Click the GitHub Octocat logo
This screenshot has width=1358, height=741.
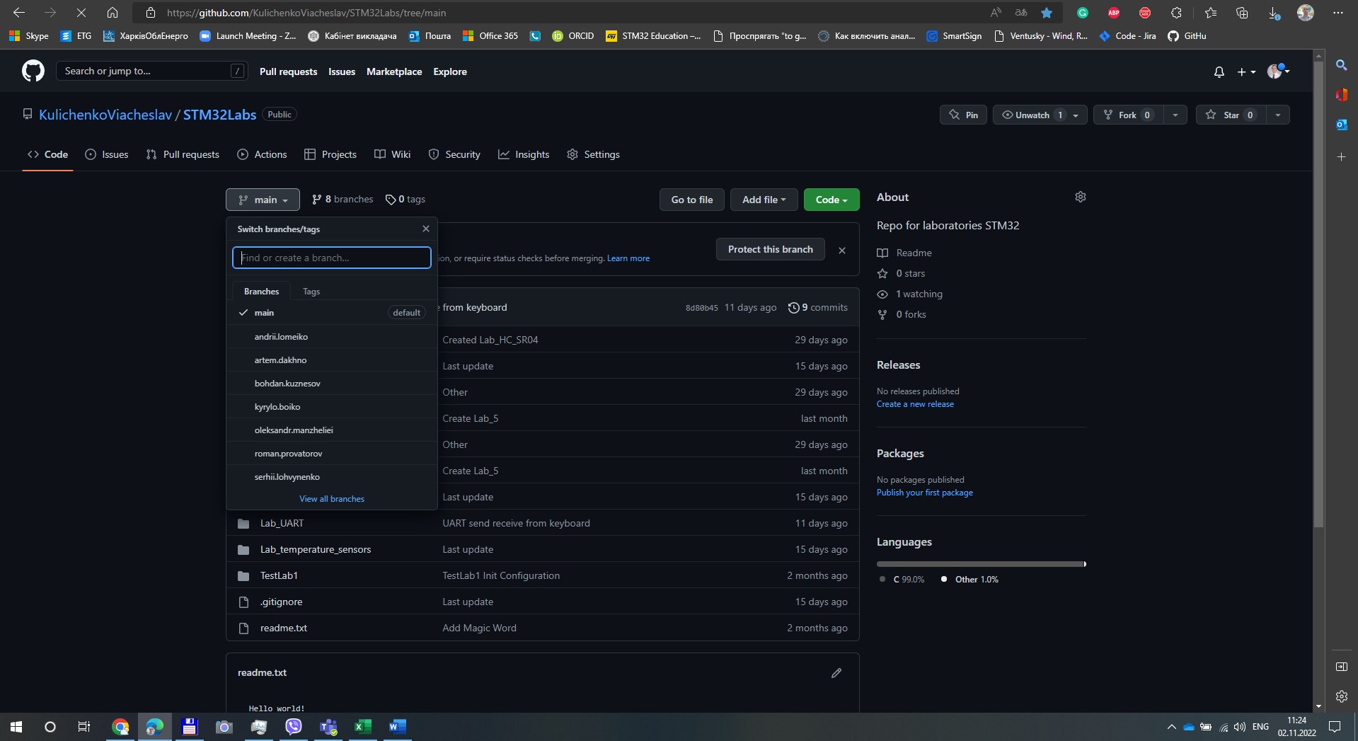tap(33, 71)
